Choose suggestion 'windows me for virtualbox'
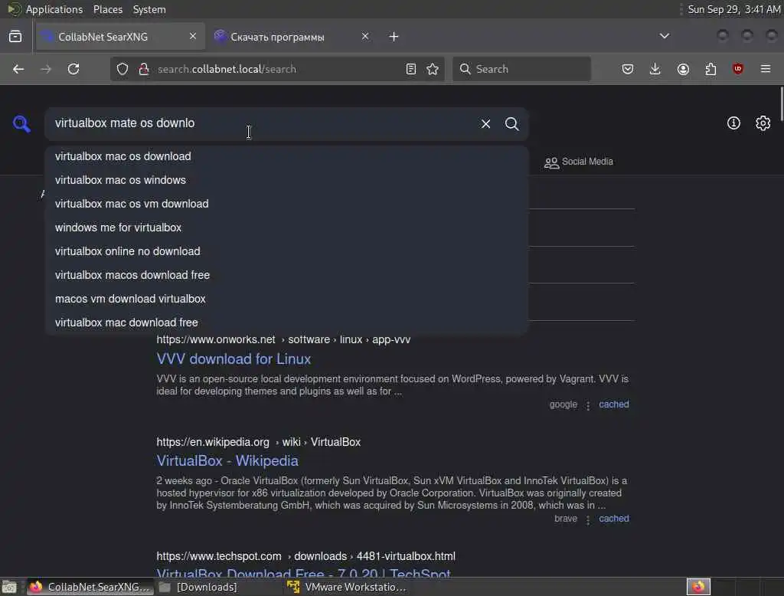The image size is (784, 596). click(286, 228)
